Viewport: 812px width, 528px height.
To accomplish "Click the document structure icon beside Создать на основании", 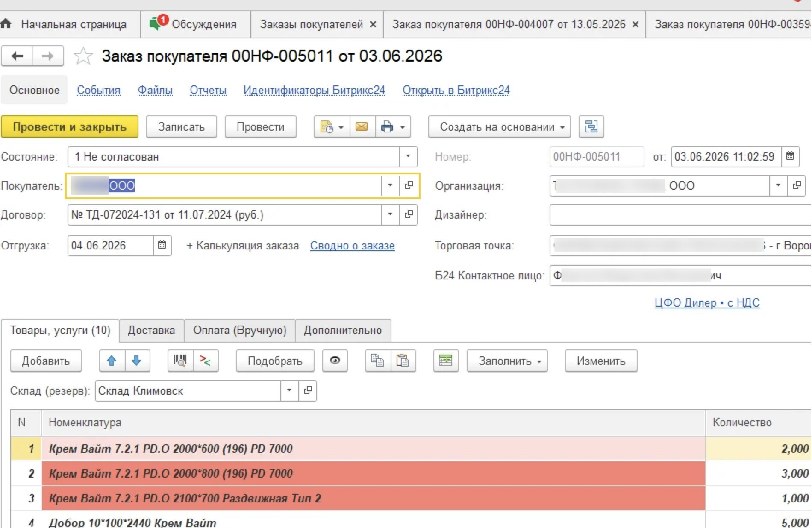I will point(591,127).
